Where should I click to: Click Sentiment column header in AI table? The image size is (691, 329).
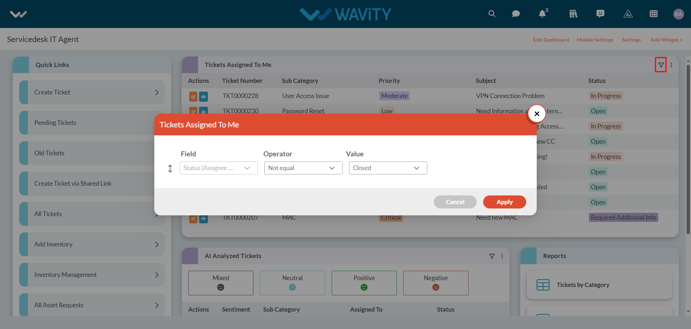pos(236,309)
